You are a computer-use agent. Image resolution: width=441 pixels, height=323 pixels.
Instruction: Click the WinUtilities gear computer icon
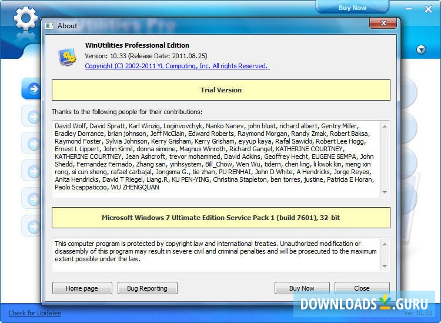pyautogui.click(x=67, y=57)
